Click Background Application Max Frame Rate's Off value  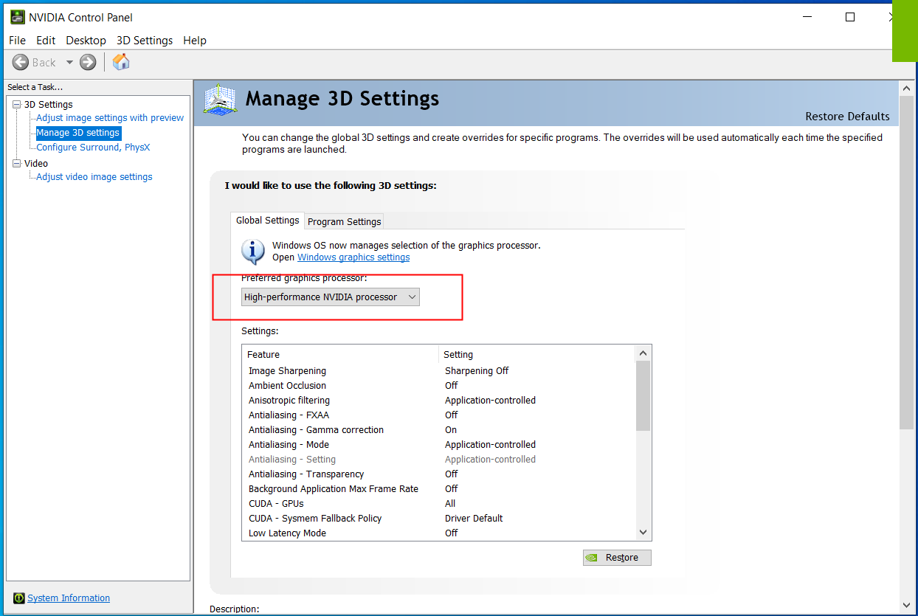pyautogui.click(x=451, y=489)
